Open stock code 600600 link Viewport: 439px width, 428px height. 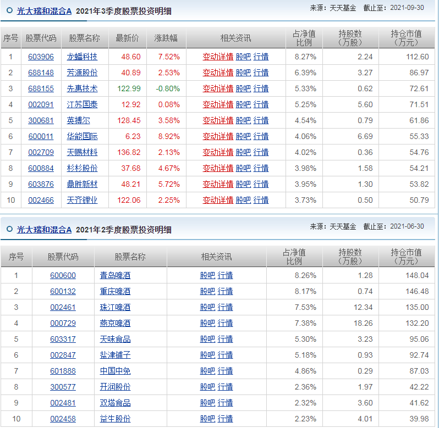click(63, 275)
